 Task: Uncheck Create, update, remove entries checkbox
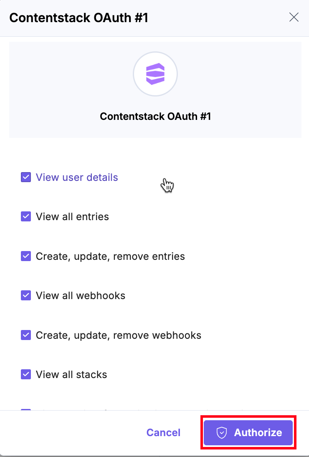click(26, 256)
